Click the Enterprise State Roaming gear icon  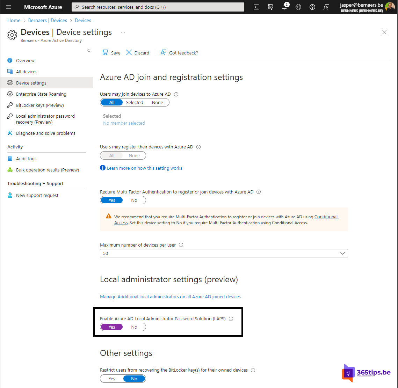pos(10,94)
